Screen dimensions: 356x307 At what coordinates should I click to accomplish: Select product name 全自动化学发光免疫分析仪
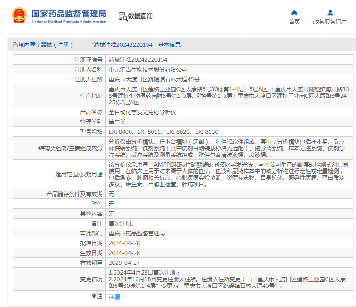(x=142, y=112)
